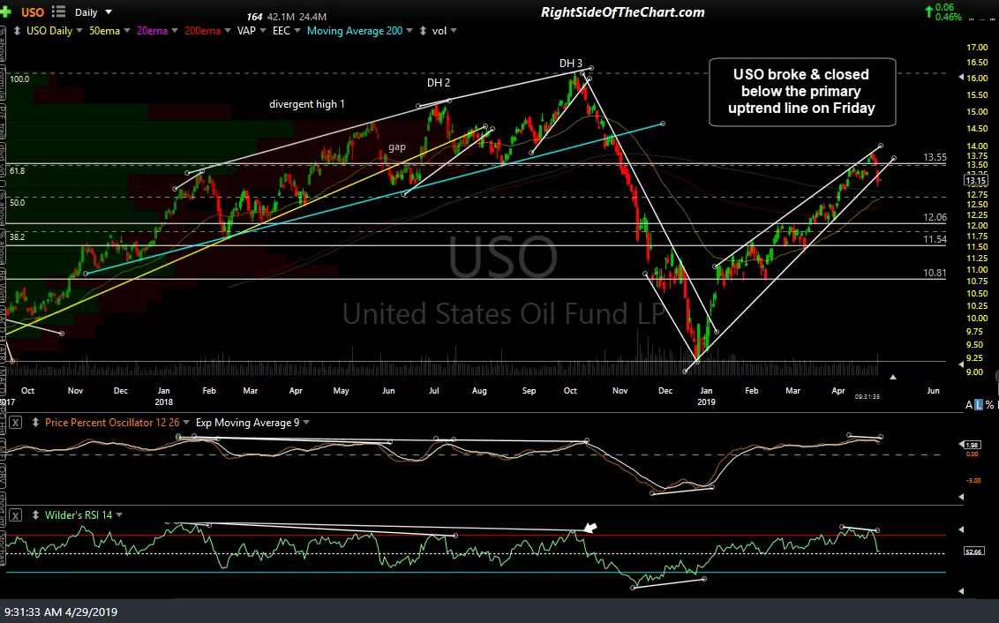Expand the EEC dropdown arrow
999x623 pixels.
[x=297, y=31]
